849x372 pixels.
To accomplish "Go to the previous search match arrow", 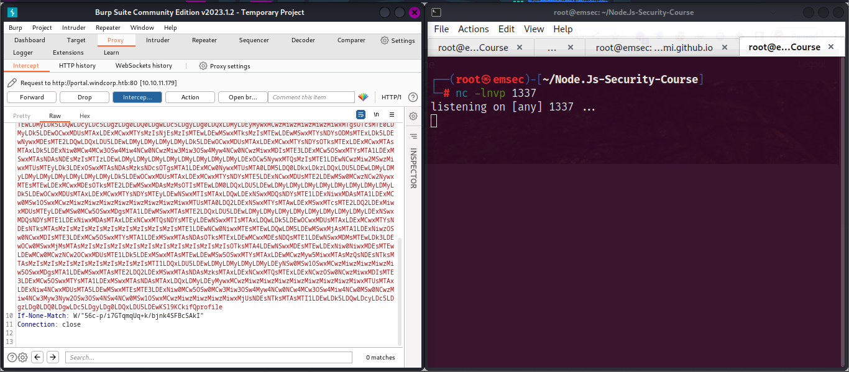I will click(37, 357).
